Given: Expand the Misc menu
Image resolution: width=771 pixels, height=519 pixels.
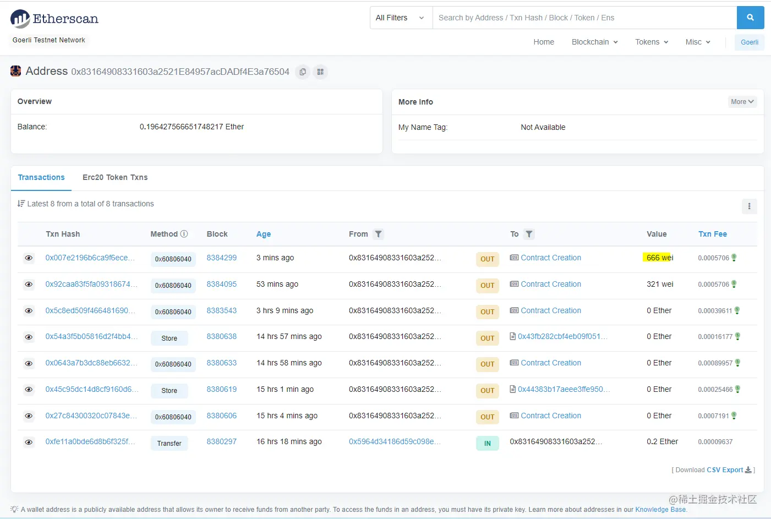Looking at the screenshot, I should click(698, 42).
